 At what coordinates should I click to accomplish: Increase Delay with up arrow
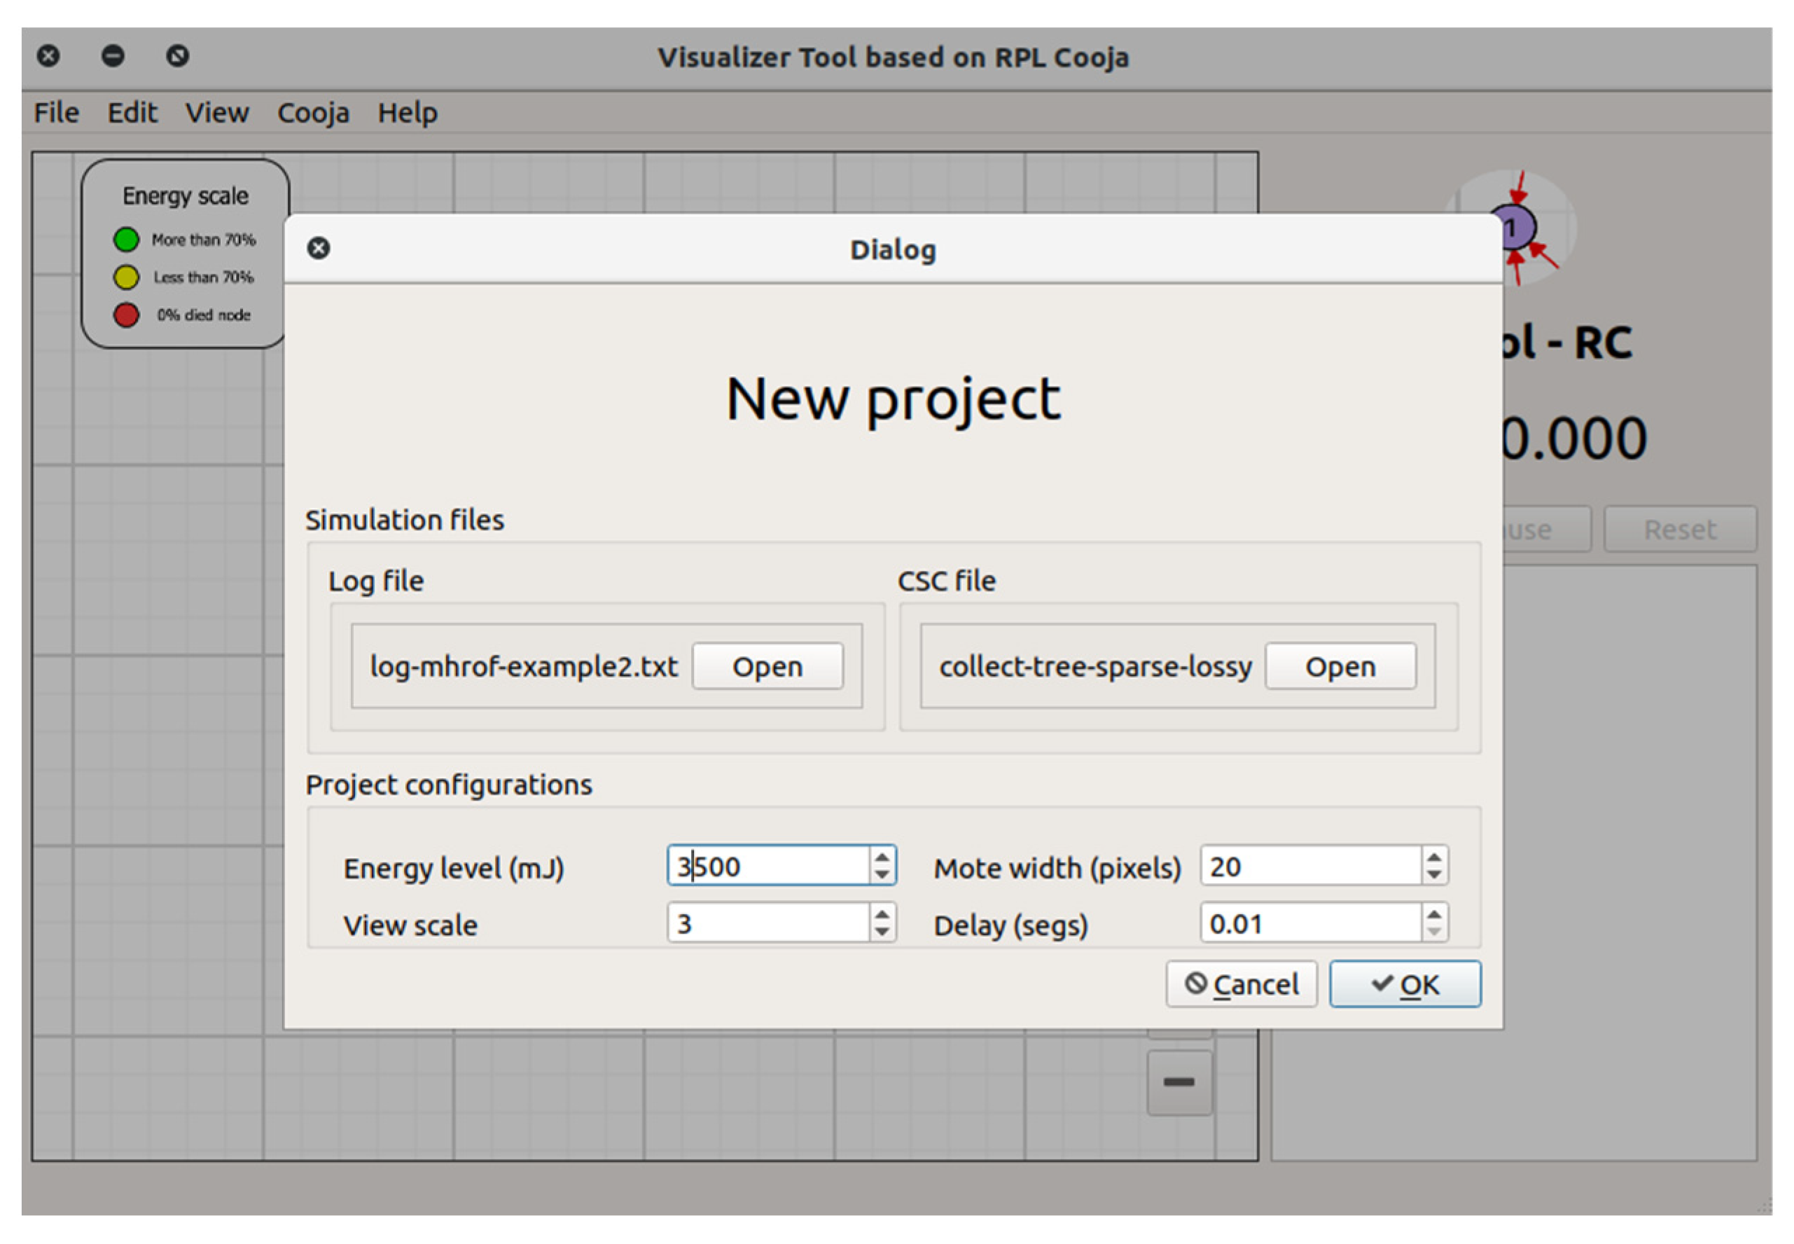(x=1433, y=914)
